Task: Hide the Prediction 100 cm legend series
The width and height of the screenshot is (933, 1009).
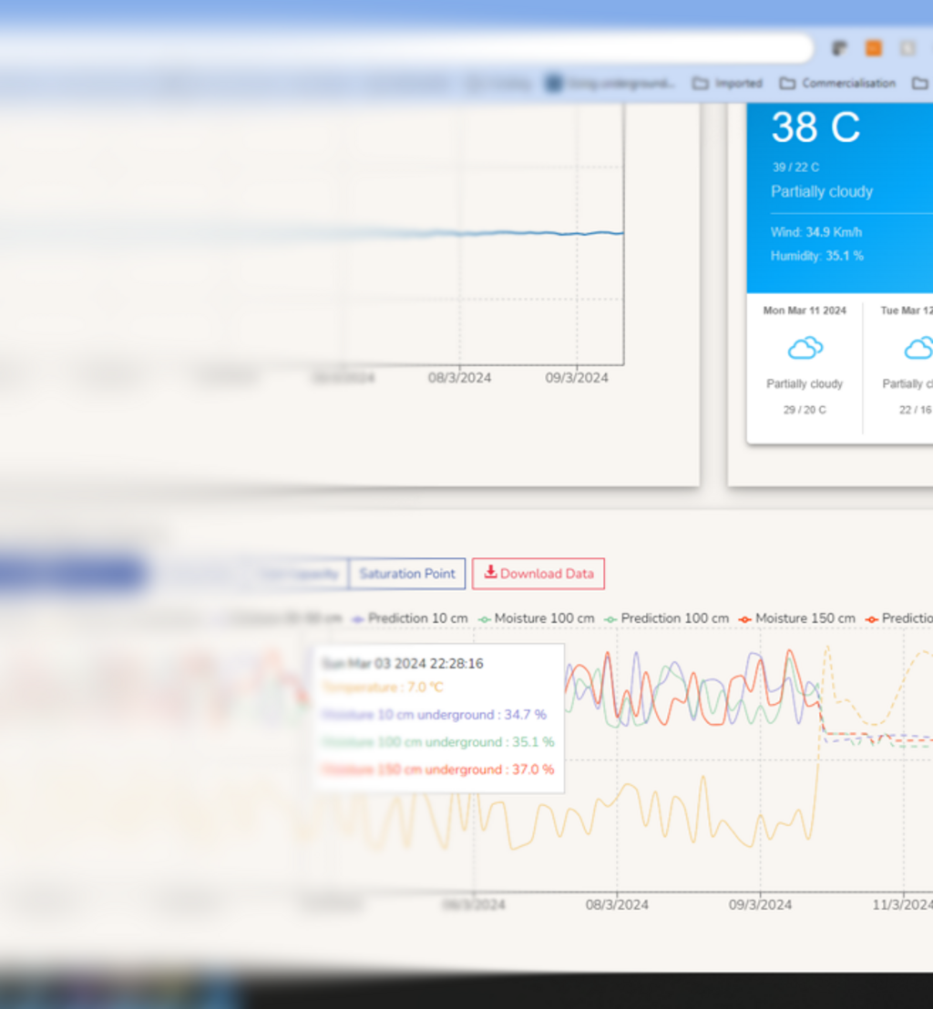Action: tap(667, 618)
